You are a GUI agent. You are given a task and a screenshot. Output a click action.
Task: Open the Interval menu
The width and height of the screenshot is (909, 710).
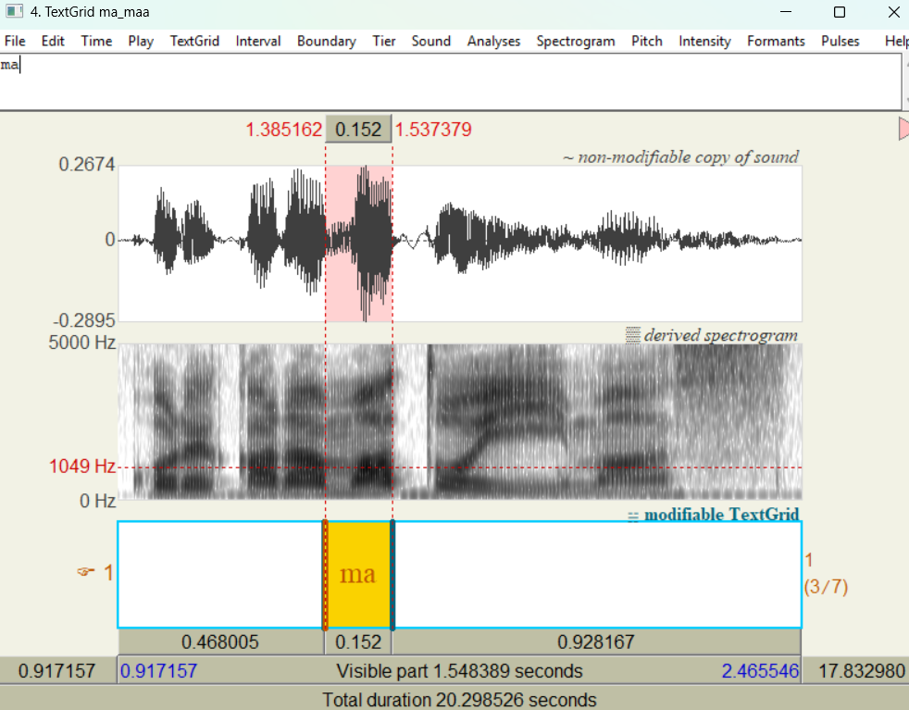(x=258, y=41)
